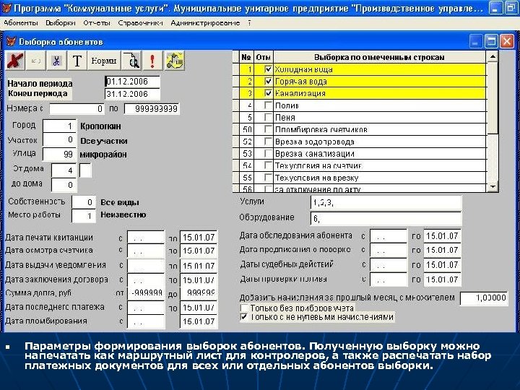Uncheck the Канализация checkbox

268,93
